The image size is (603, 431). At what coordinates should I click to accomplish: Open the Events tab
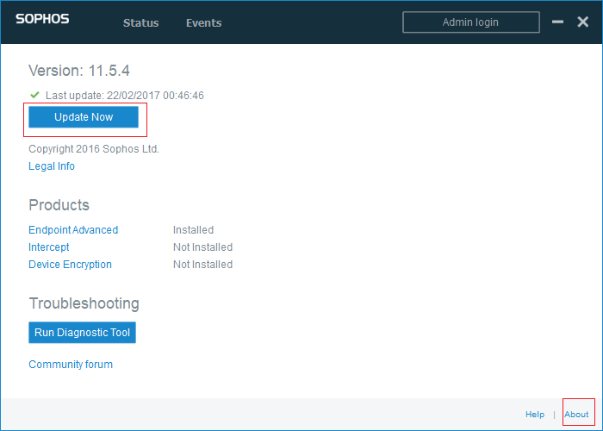pyautogui.click(x=203, y=23)
